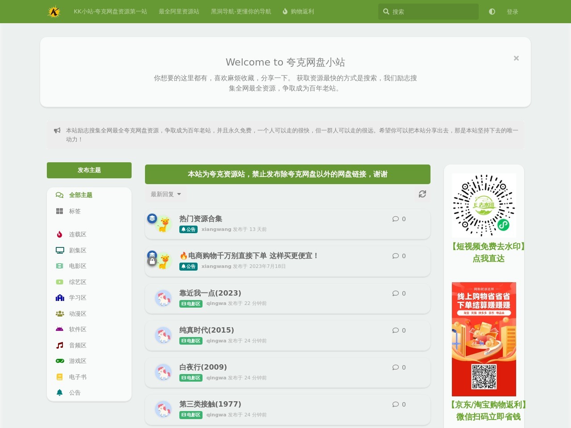
Task: Open the 剧集区 monitor icon category
Action: (59, 250)
